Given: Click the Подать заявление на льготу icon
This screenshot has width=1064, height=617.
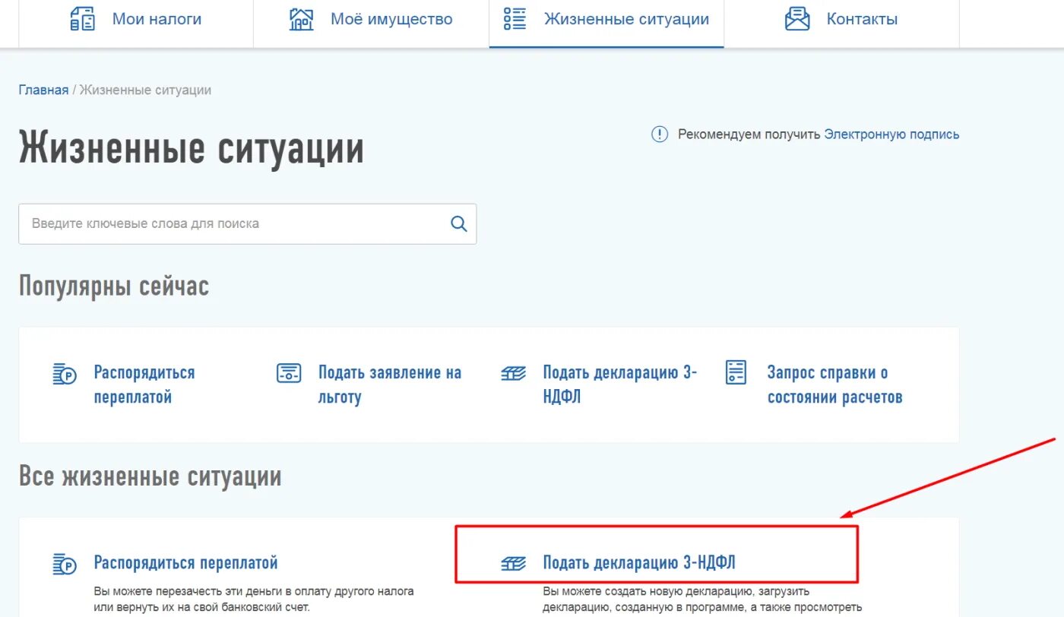Looking at the screenshot, I should (x=289, y=373).
